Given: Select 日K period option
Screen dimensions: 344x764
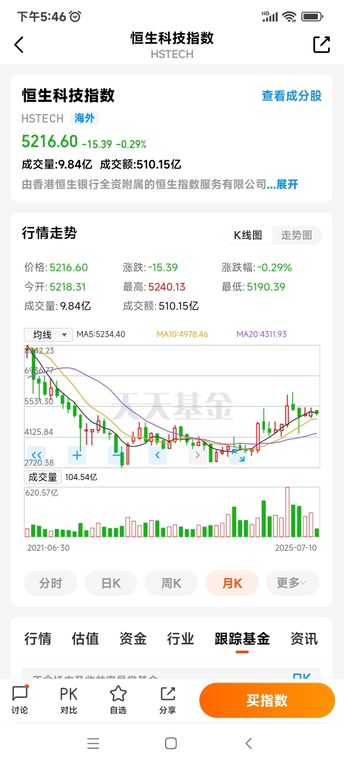Looking at the screenshot, I should pyautogui.click(x=111, y=583).
